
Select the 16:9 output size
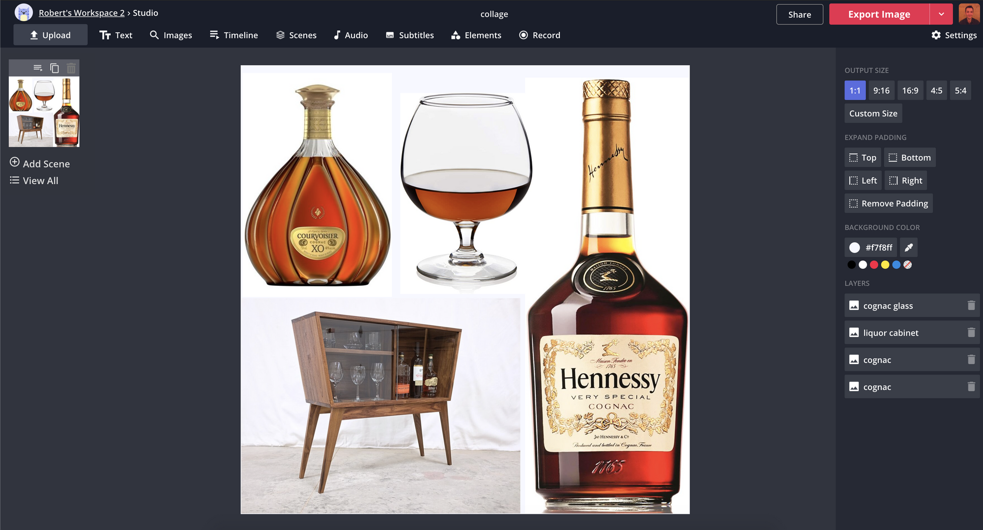(x=910, y=90)
